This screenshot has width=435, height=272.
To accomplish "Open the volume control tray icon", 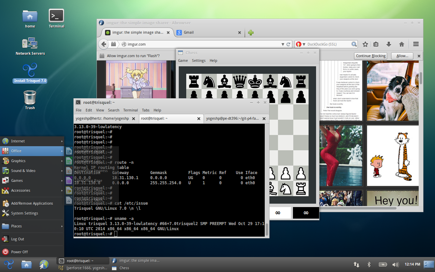I will click(x=395, y=265).
